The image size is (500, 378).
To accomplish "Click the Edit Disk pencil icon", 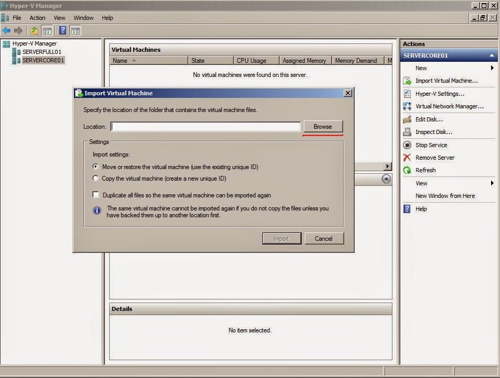I will (407, 119).
